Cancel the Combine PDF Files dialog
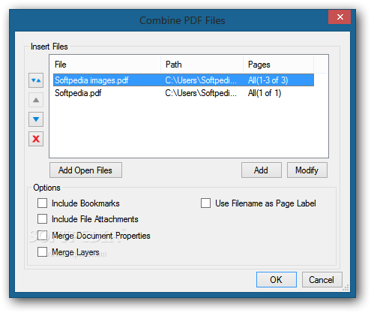Viewport: 371px width, 313px height. coord(322,280)
